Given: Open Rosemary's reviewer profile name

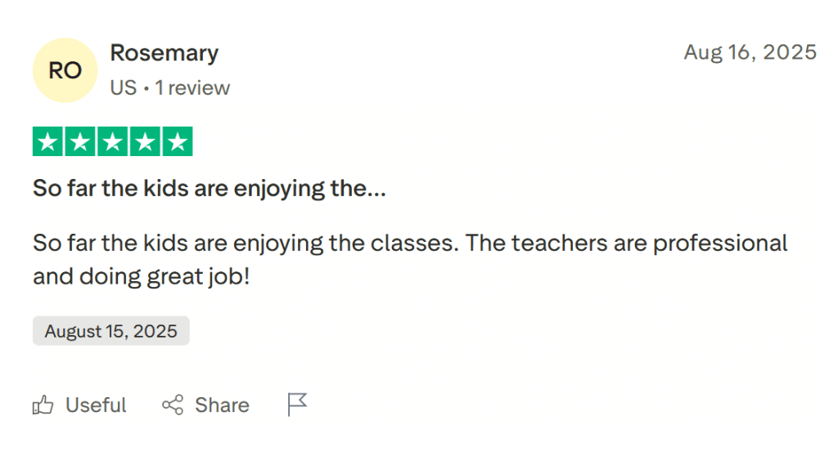Looking at the screenshot, I should coord(164,53).
